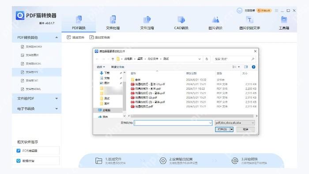
Task: Click the 添加文件 toolbar button
Action: point(75,37)
